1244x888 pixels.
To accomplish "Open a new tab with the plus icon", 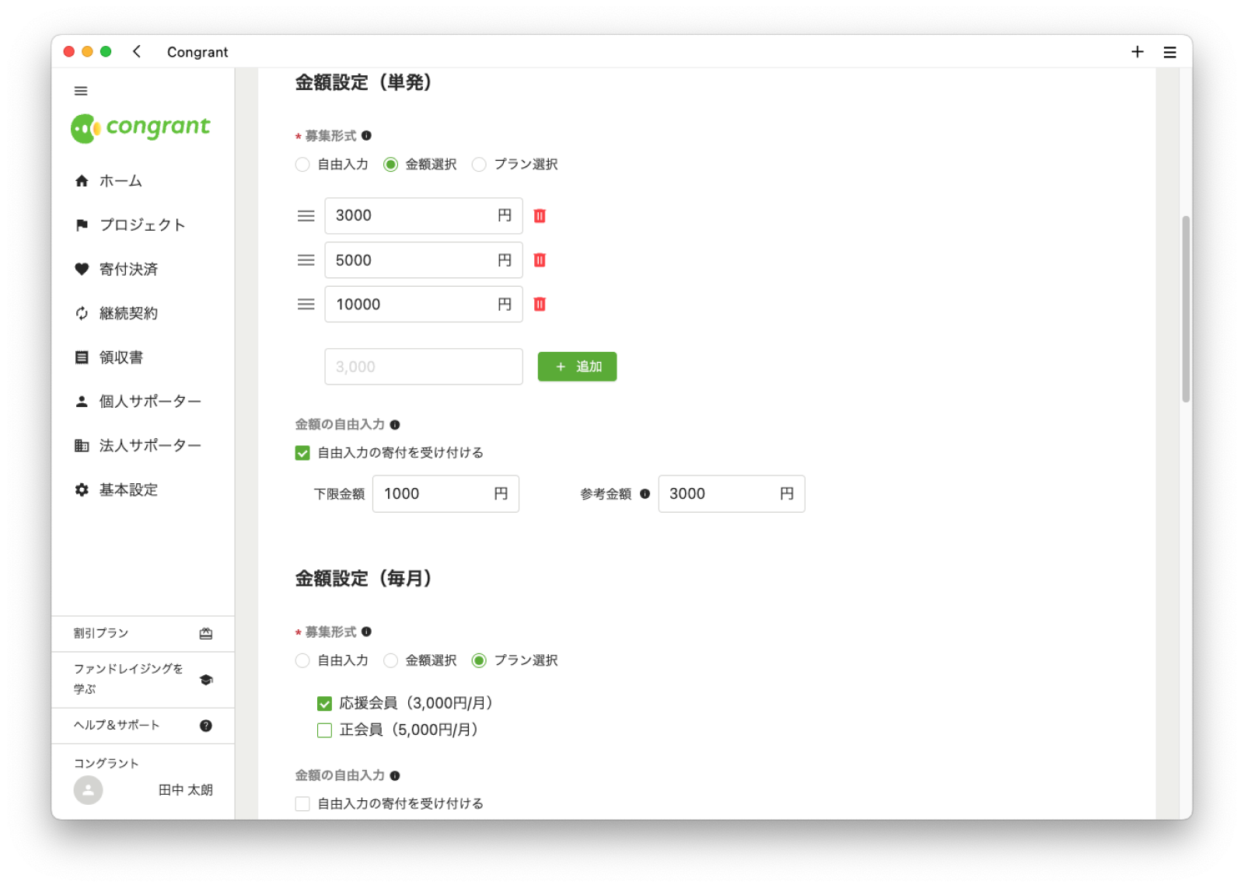I will tap(1137, 51).
